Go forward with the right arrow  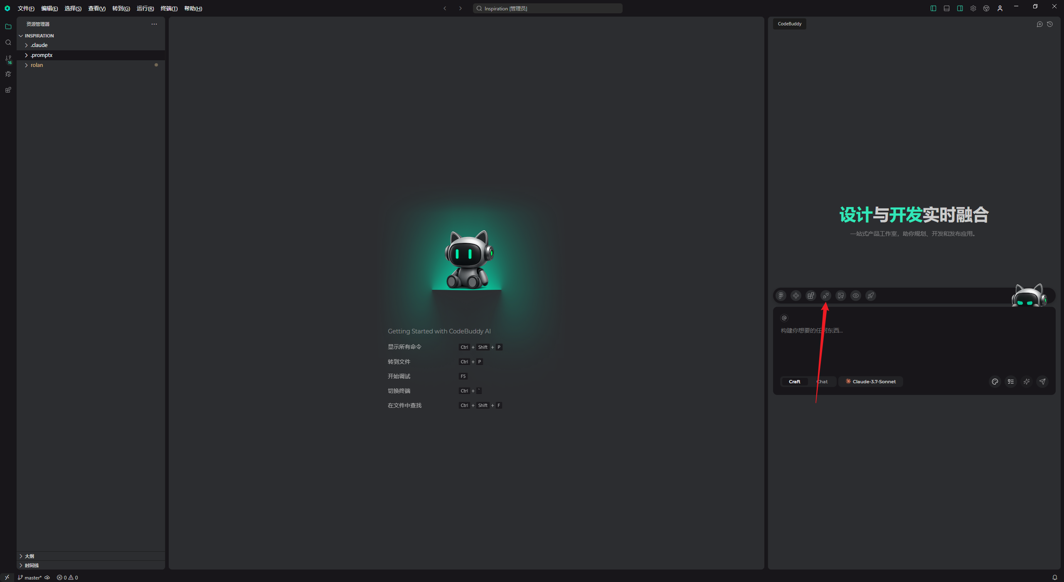[460, 8]
